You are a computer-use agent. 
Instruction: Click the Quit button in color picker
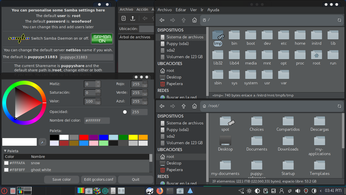pyautogui.click(x=136, y=179)
